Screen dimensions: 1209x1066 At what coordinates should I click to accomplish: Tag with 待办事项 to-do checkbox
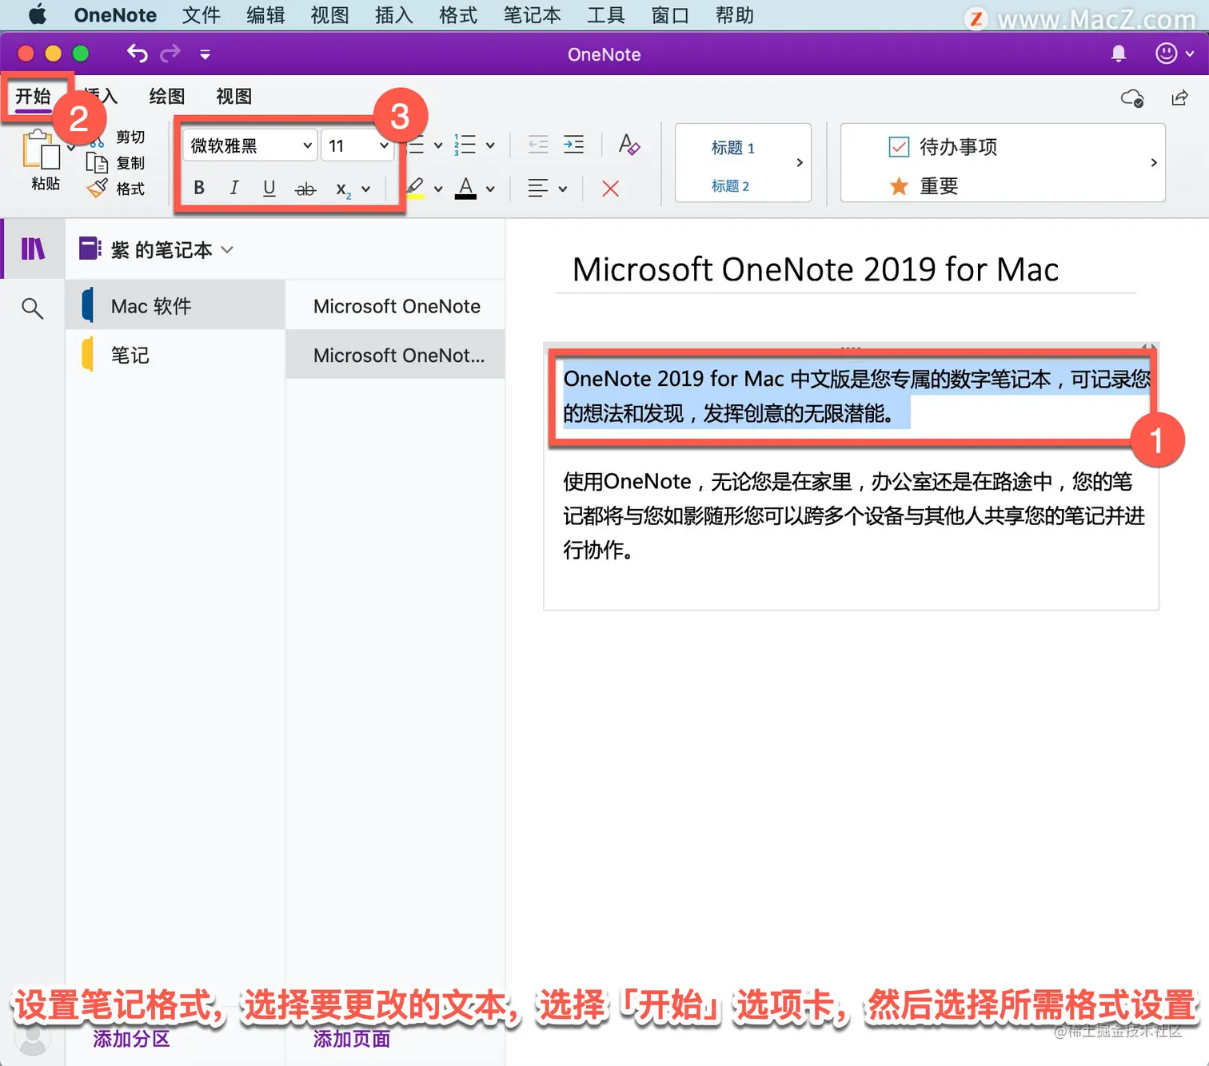944,147
